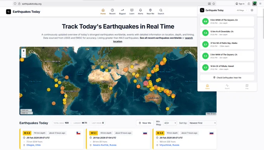The width and height of the screenshot is (264, 150).
Task: Switch to Map tab in extension popup
Action: point(247,86)
